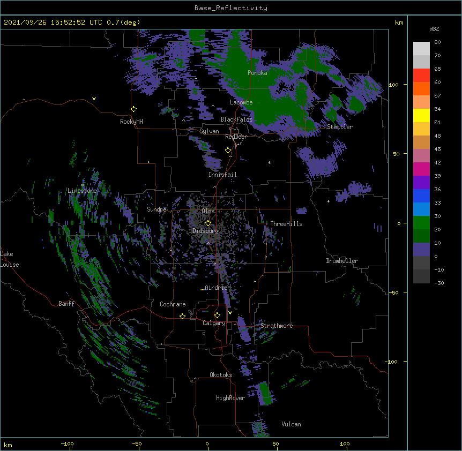The image size is (462, 451).
Task: Select the Sundre label
Action: (157, 209)
